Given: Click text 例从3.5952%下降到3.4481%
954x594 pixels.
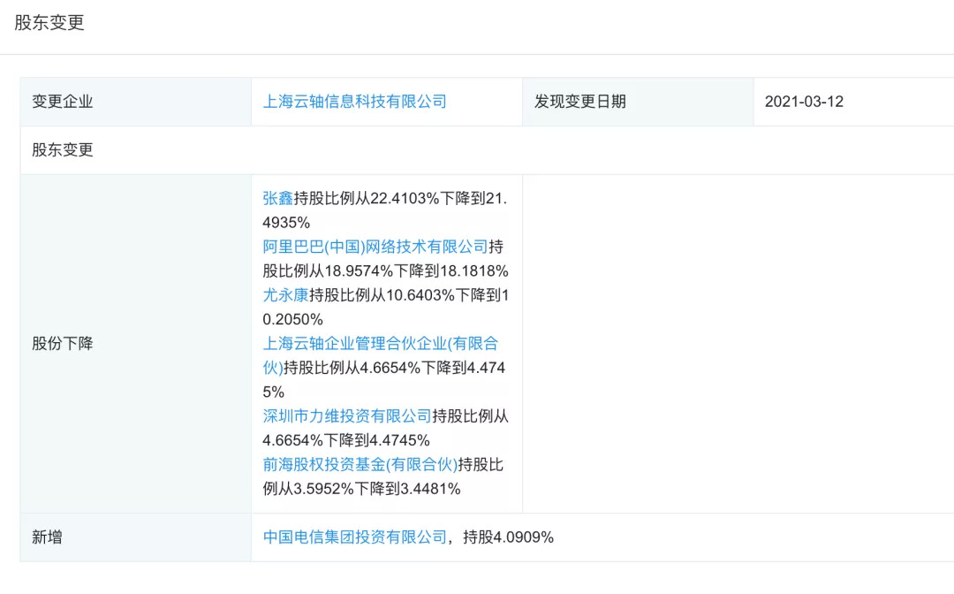Looking at the screenshot, I should coord(361,489).
